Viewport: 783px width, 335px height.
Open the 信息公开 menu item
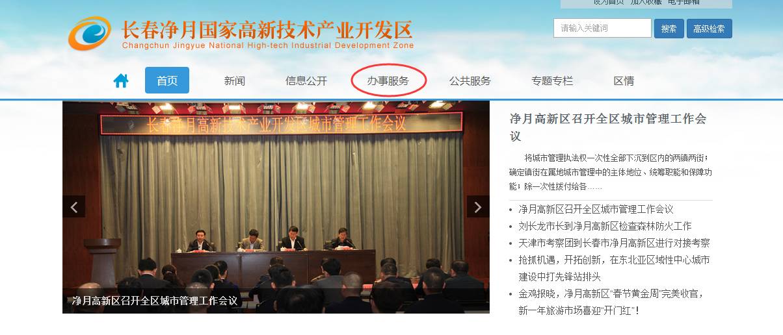point(306,81)
